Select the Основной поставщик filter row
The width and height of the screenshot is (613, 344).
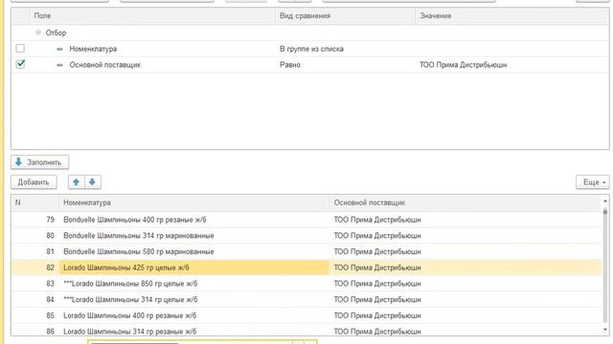click(x=310, y=65)
